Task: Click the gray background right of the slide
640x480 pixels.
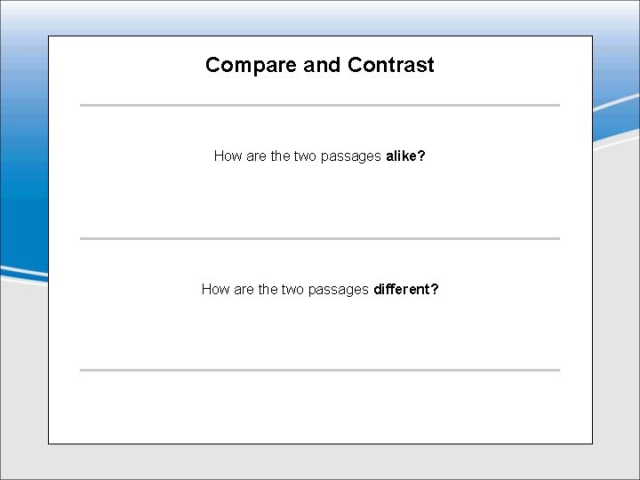Action: tap(616, 311)
